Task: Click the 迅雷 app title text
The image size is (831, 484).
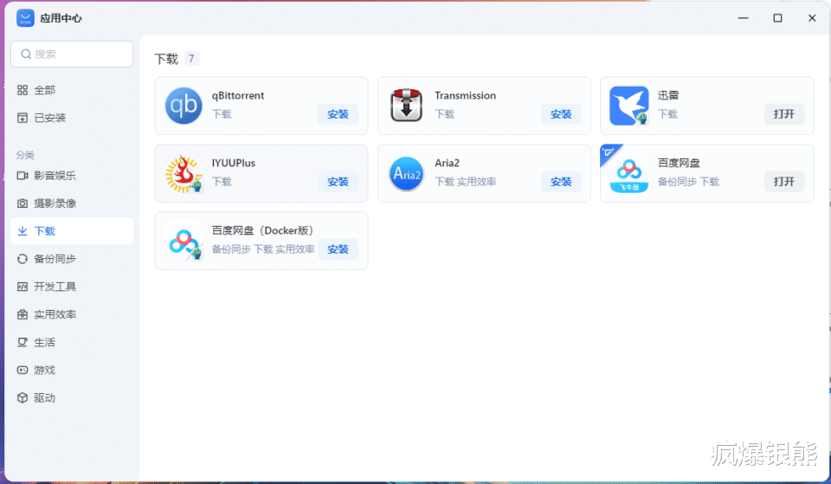Action: (x=668, y=95)
